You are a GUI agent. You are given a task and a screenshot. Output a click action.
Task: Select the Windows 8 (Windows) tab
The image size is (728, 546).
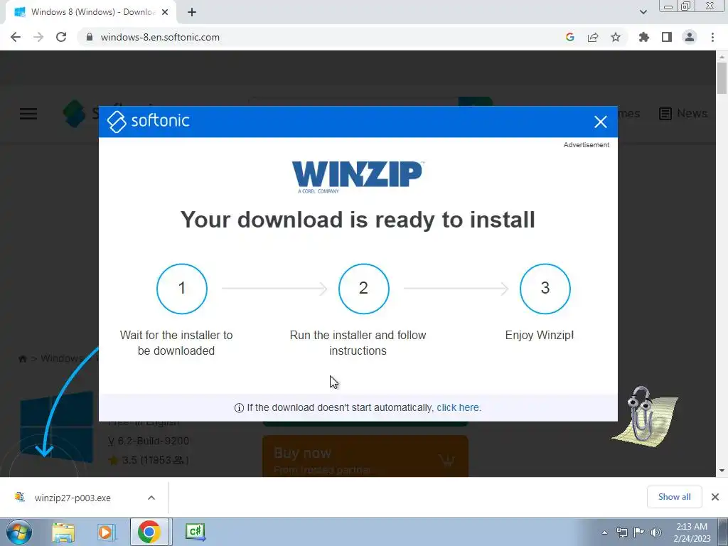90,12
